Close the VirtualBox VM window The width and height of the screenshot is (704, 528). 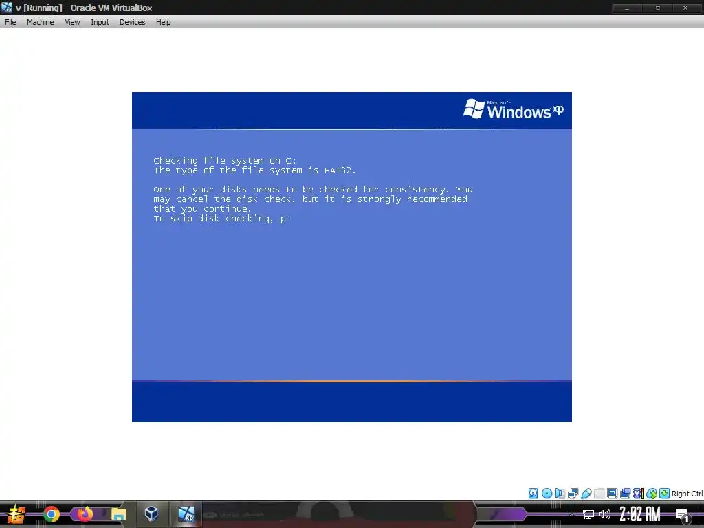click(685, 8)
